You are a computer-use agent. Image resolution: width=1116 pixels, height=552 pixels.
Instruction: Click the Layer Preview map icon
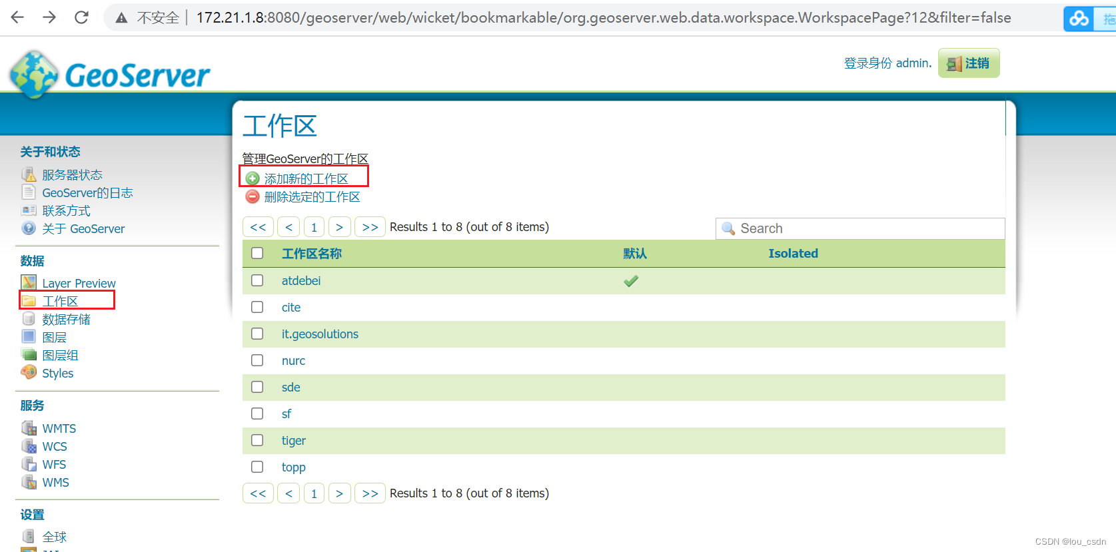point(29,282)
